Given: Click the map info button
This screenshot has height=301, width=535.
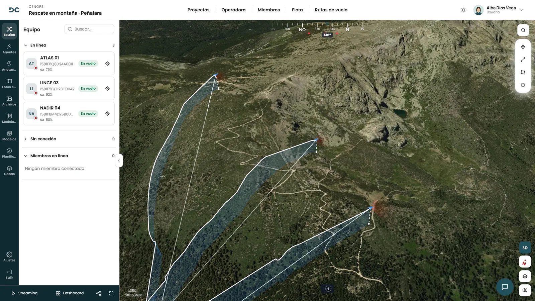Looking at the screenshot, I should 328,289.
